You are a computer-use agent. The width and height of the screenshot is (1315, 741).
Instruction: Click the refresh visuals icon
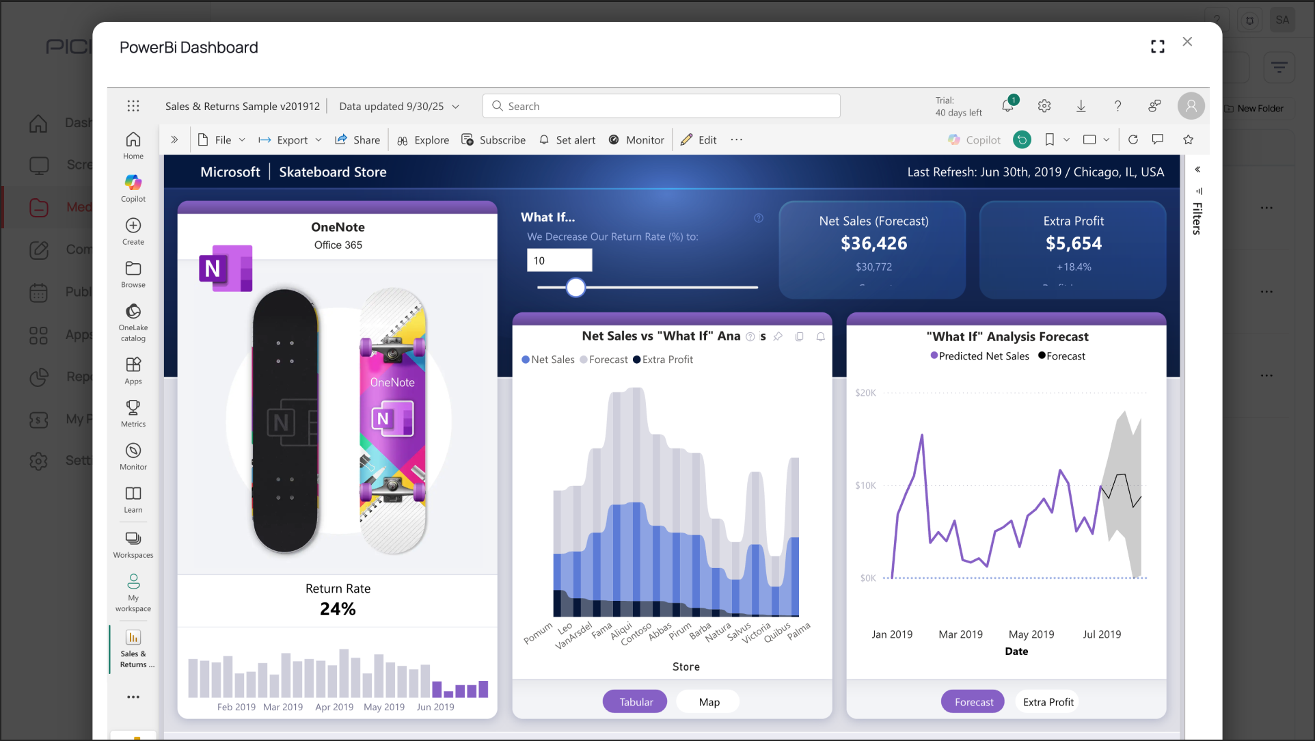1133,139
